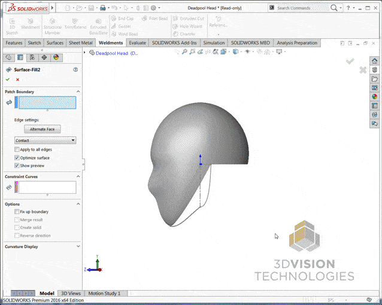Click Weld Bead tool
This screenshot has height=305, width=382.
[125, 34]
